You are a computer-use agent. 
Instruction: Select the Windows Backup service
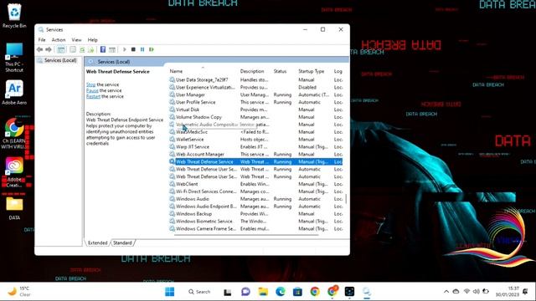tap(255, 214)
